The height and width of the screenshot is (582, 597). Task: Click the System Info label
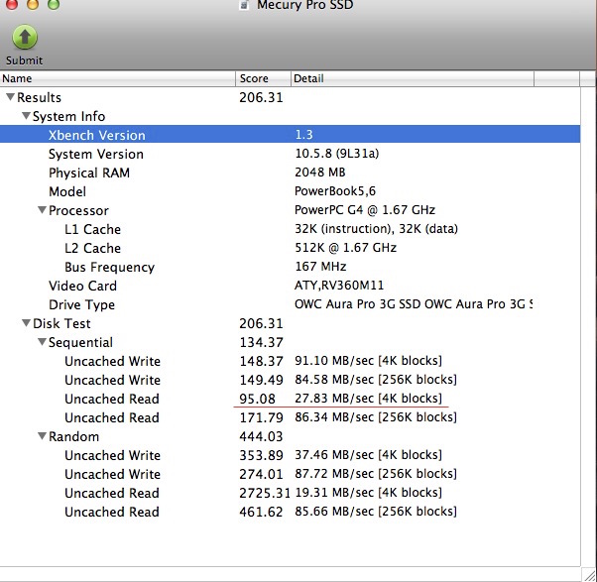point(68,116)
